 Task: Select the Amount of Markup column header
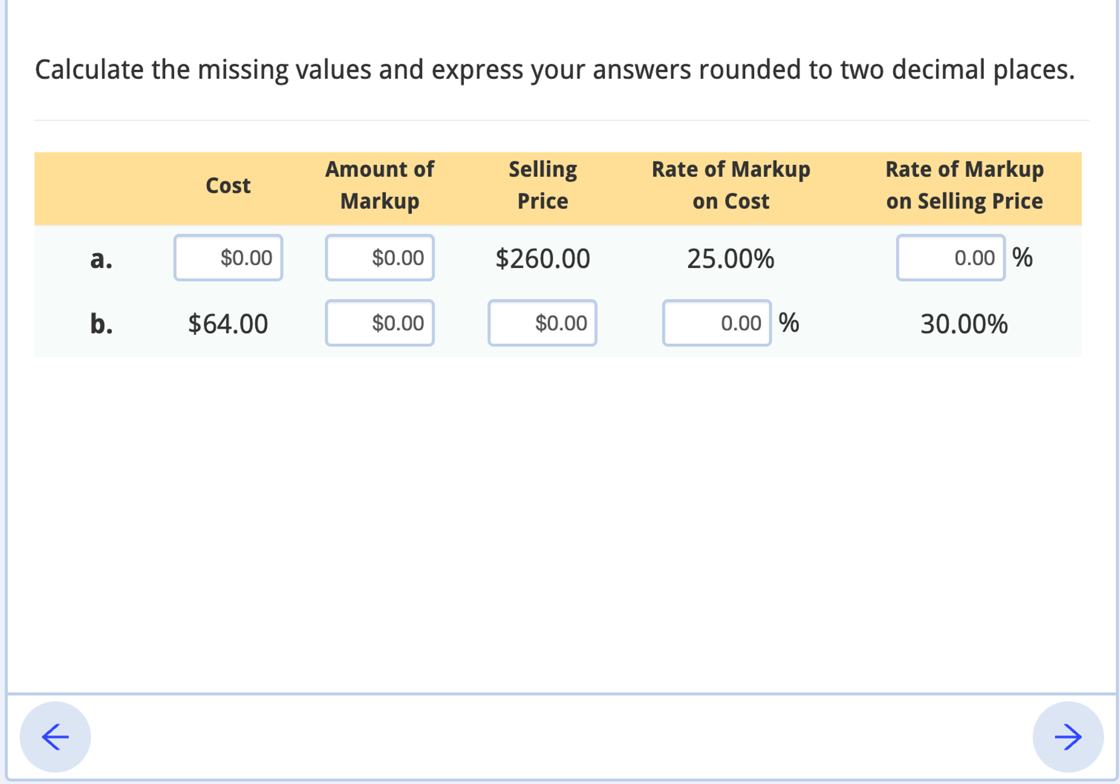point(380,185)
